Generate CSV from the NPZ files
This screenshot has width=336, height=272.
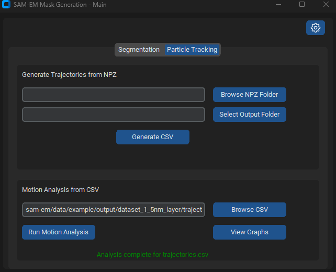tap(152, 137)
